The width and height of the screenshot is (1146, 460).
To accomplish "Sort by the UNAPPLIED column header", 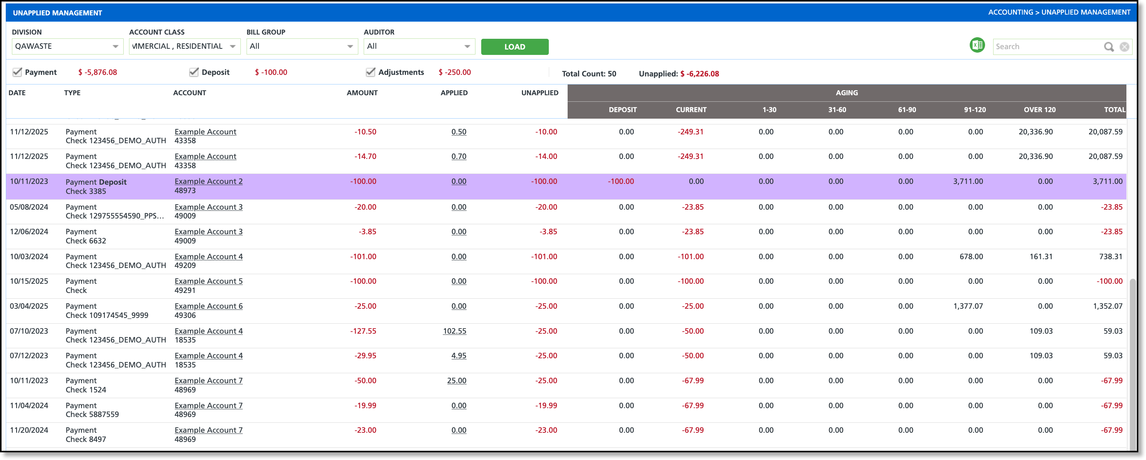I will [539, 93].
